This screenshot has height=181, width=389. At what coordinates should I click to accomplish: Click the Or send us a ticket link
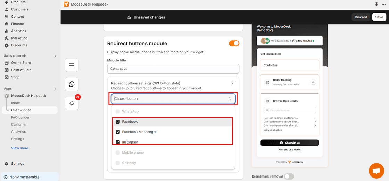tap(290, 149)
